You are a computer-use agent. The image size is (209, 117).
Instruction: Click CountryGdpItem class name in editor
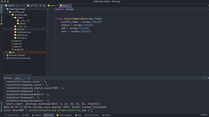74,19
